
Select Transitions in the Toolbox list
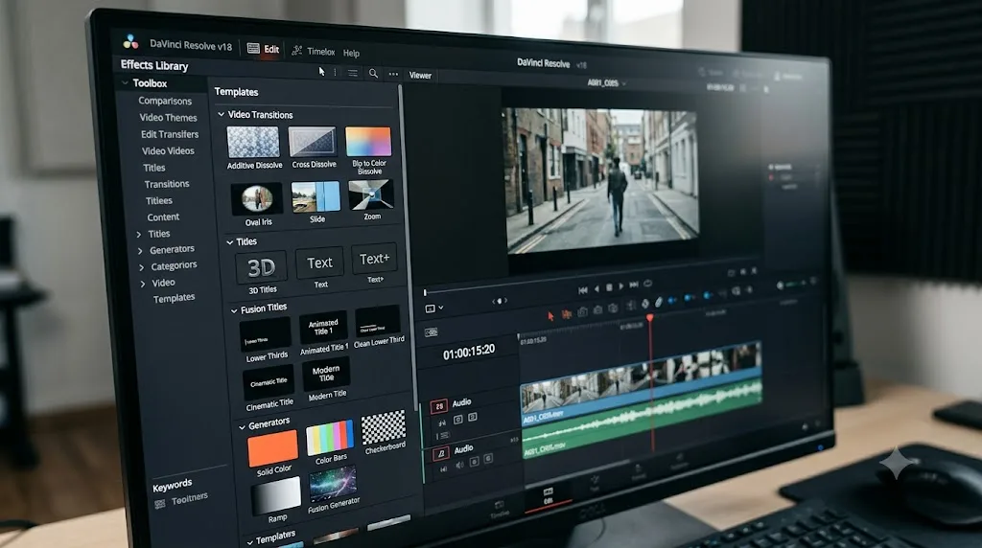click(x=167, y=184)
